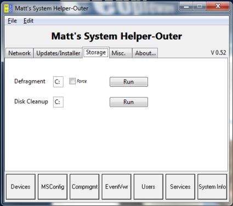Click the Matt's System Helper-Outer heading
233x206 pixels.
[117, 36]
